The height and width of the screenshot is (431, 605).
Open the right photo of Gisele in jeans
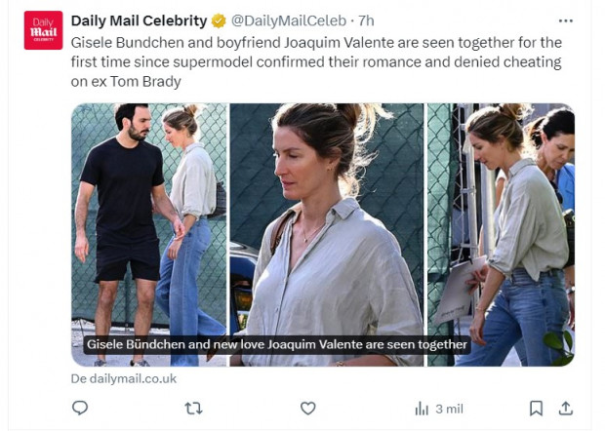click(x=501, y=215)
